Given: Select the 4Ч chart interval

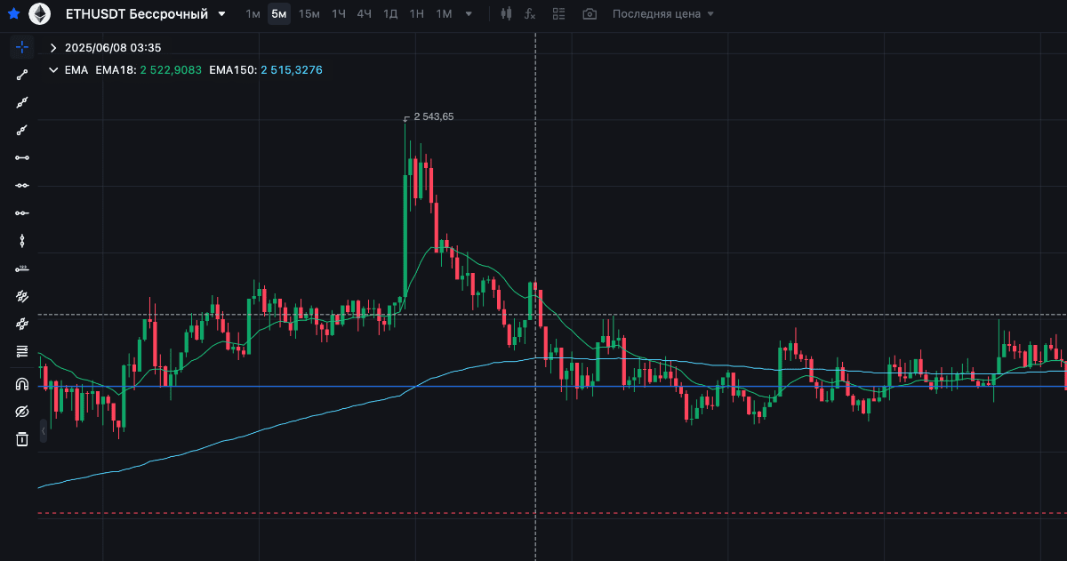Looking at the screenshot, I should [x=365, y=14].
